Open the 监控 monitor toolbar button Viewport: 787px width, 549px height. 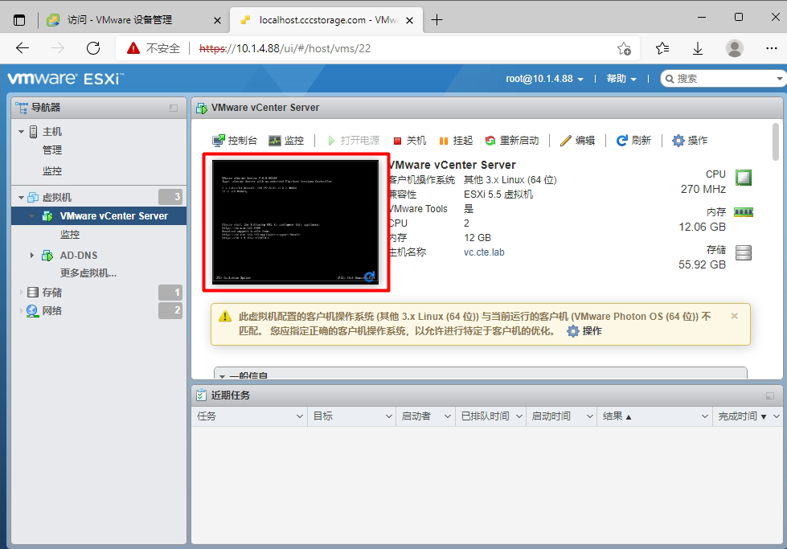tap(286, 141)
